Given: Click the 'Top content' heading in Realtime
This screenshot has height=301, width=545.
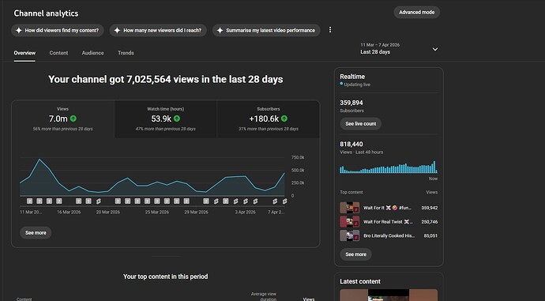Looking at the screenshot, I should [x=351, y=192].
